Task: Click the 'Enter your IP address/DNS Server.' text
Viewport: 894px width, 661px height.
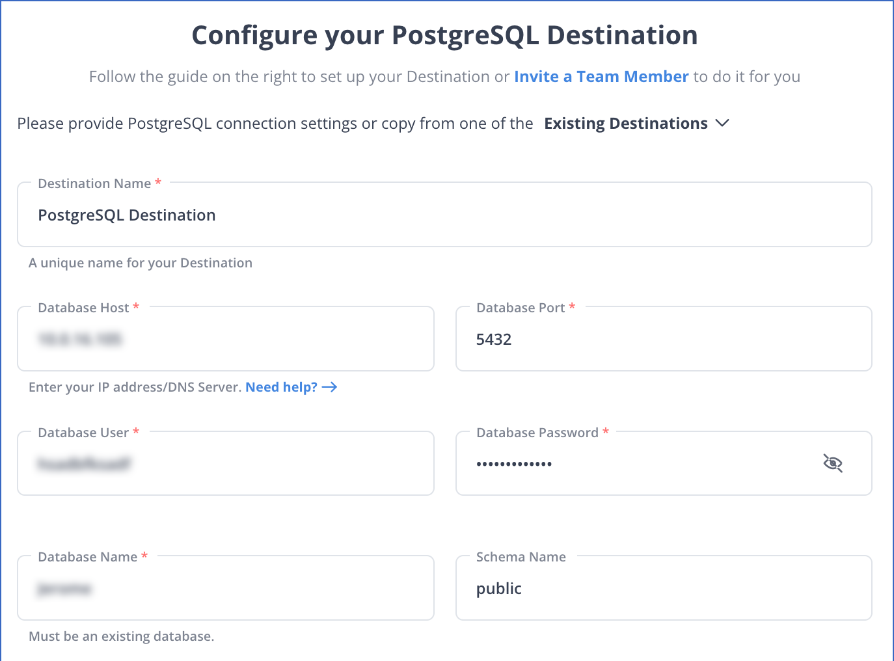Action: coord(135,387)
